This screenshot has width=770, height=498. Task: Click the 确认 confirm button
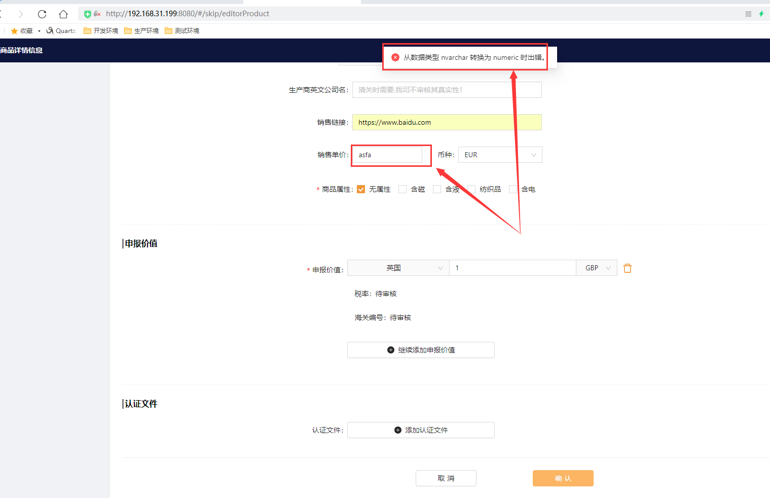pos(563,478)
